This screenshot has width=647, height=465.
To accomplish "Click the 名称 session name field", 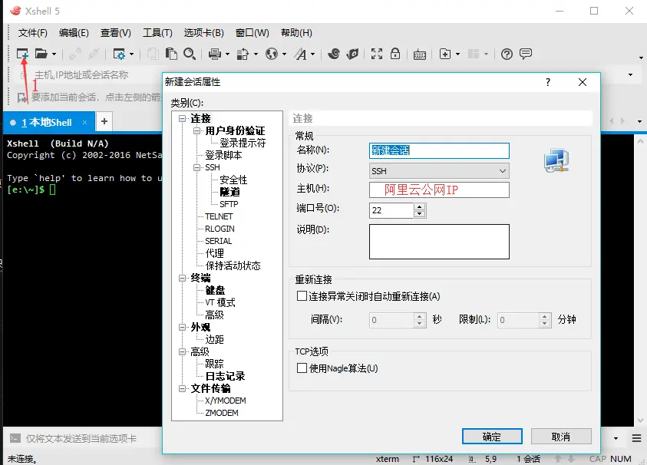I will point(439,150).
